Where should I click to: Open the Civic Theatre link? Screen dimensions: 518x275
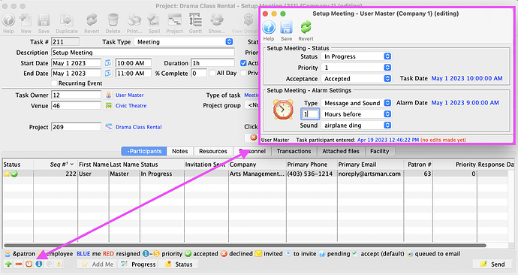[131, 106]
